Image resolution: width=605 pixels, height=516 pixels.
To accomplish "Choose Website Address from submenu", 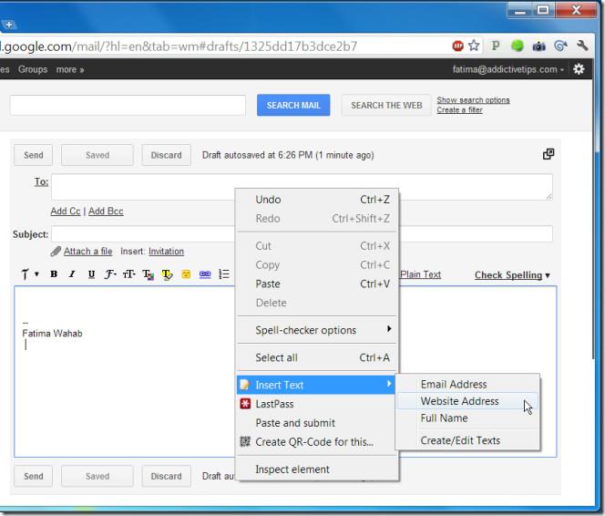I will tap(459, 401).
